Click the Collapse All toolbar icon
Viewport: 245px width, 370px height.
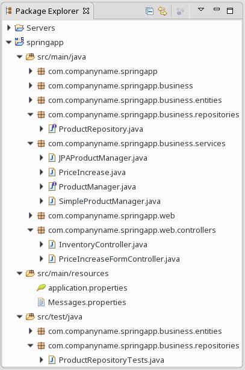tap(150, 11)
